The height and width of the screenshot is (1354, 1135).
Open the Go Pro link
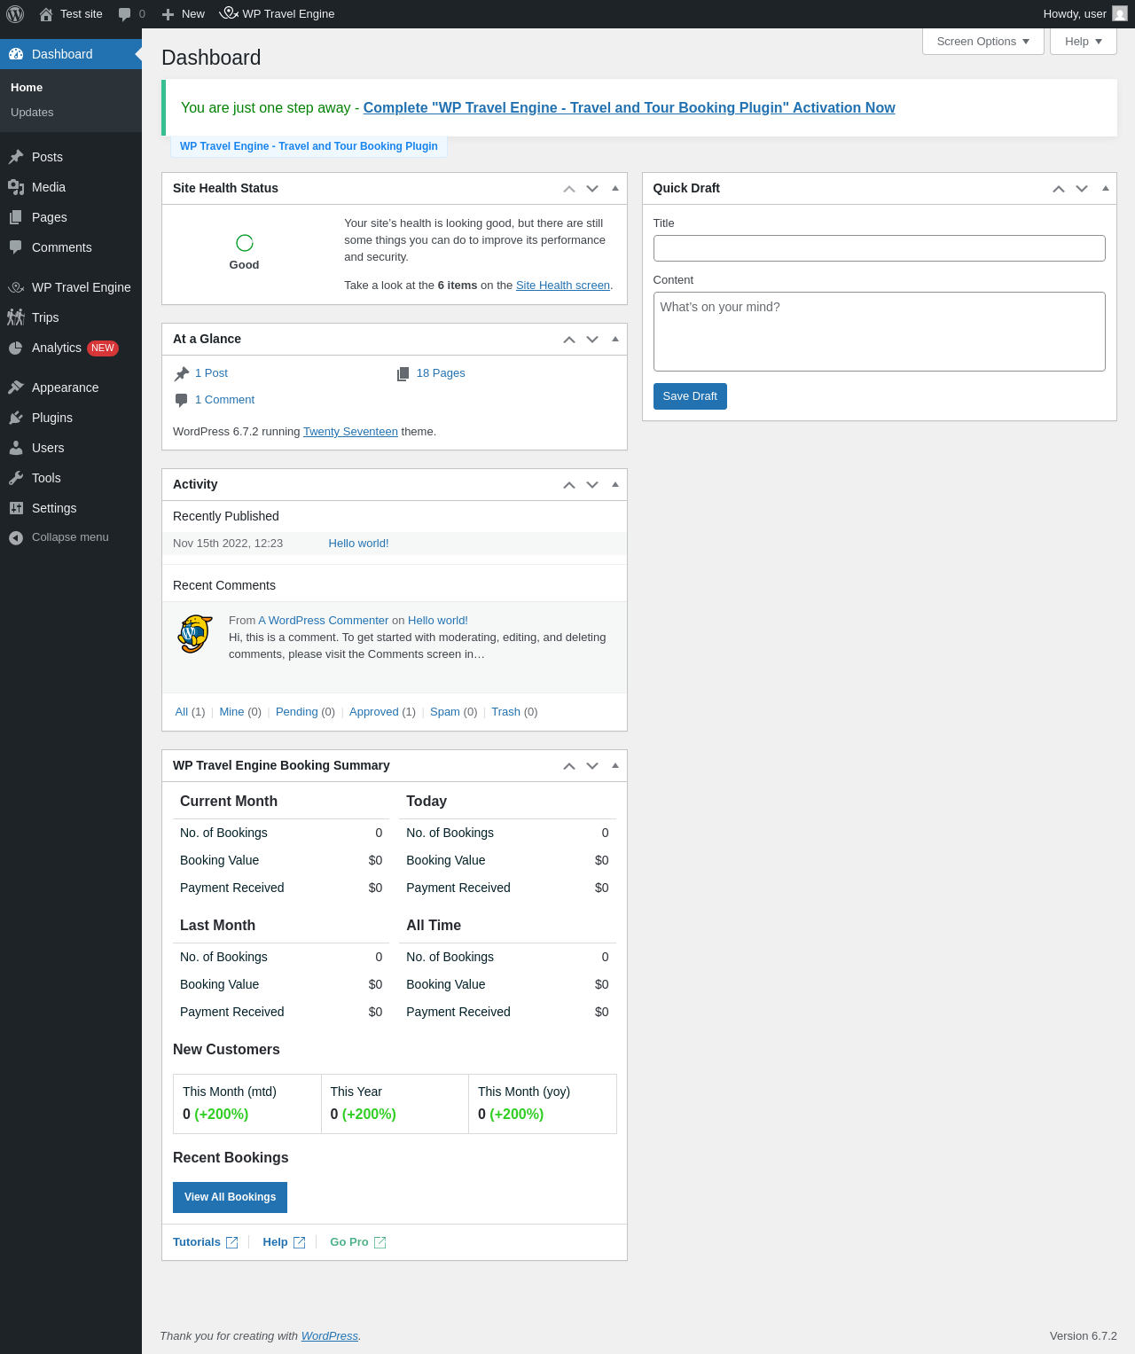[357, 1242]
